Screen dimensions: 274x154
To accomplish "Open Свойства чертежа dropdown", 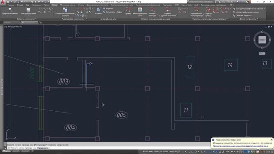I will click(243, 15).
